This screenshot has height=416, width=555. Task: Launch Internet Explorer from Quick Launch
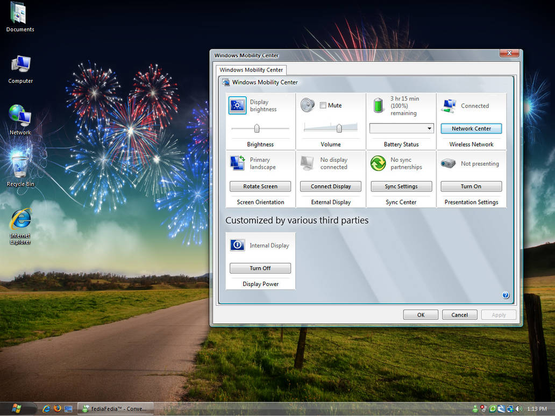[46, 408]
